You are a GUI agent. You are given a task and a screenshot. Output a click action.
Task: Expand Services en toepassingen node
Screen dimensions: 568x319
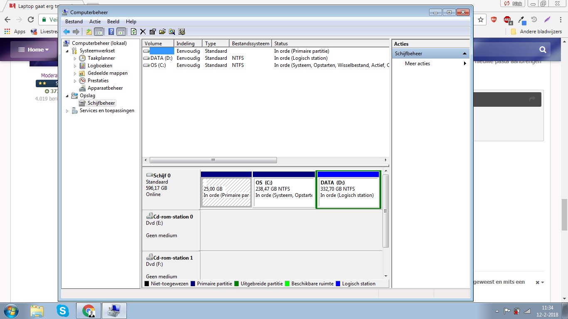tap(67, 111)
